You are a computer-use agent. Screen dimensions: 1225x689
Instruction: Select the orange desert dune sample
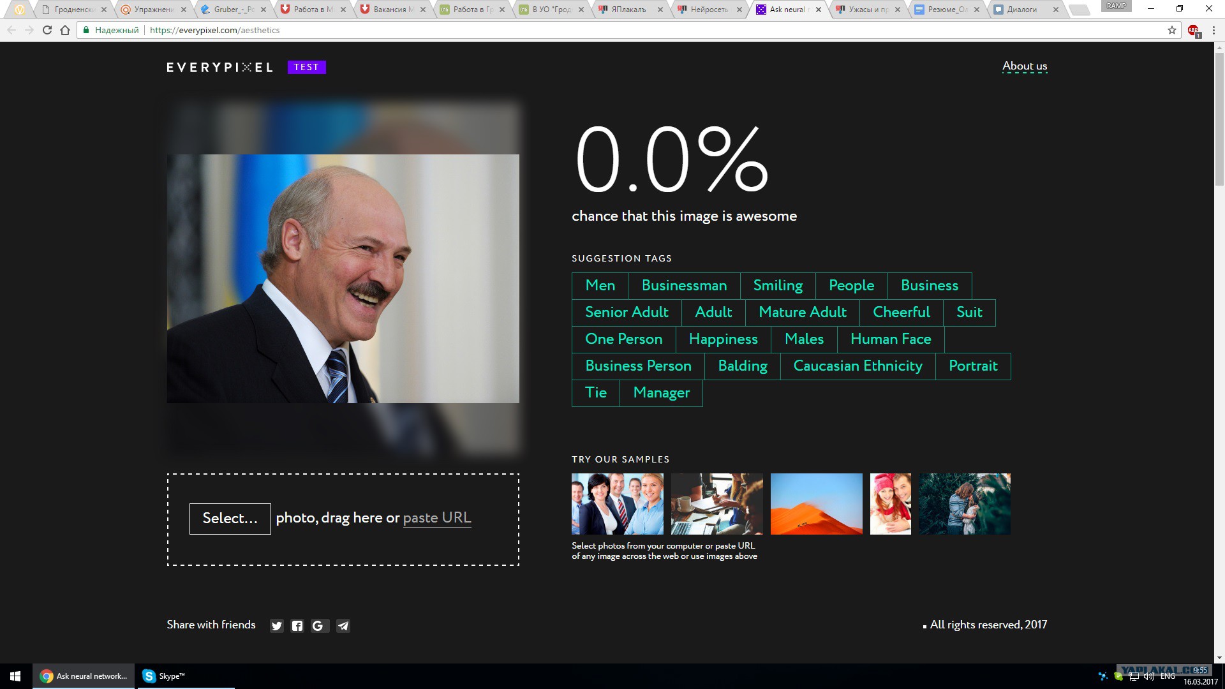point(817,504)
